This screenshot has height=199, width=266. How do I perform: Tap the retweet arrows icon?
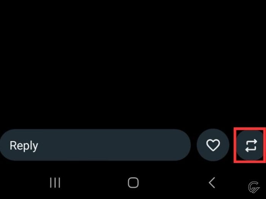pyautogui.click(x=251, y=145)
